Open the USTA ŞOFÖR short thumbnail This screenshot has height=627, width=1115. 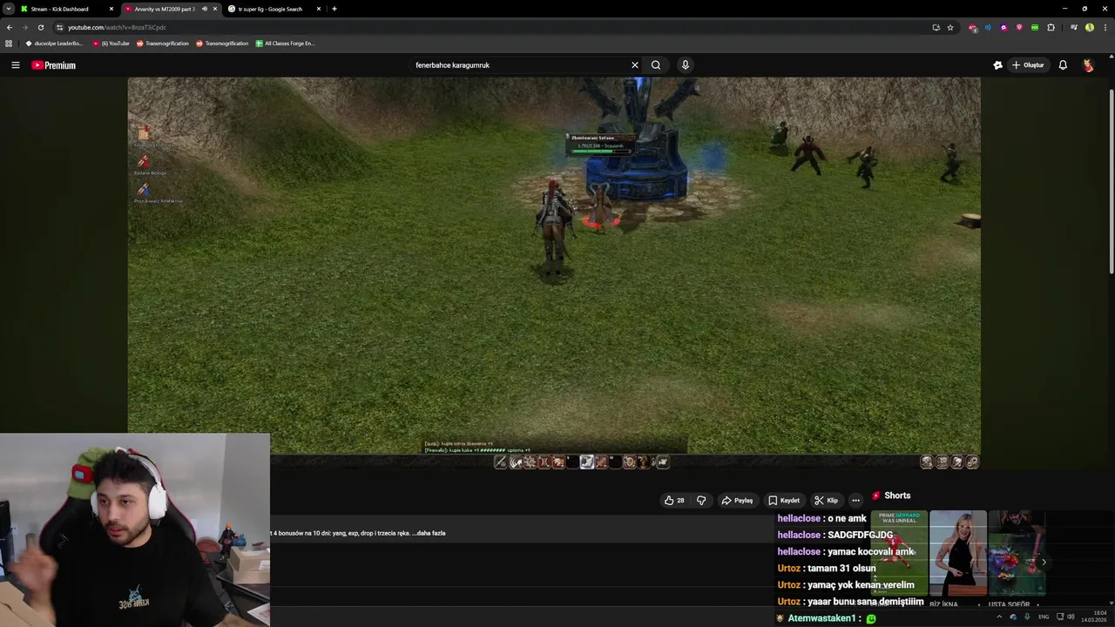[x=1016, y=554]
